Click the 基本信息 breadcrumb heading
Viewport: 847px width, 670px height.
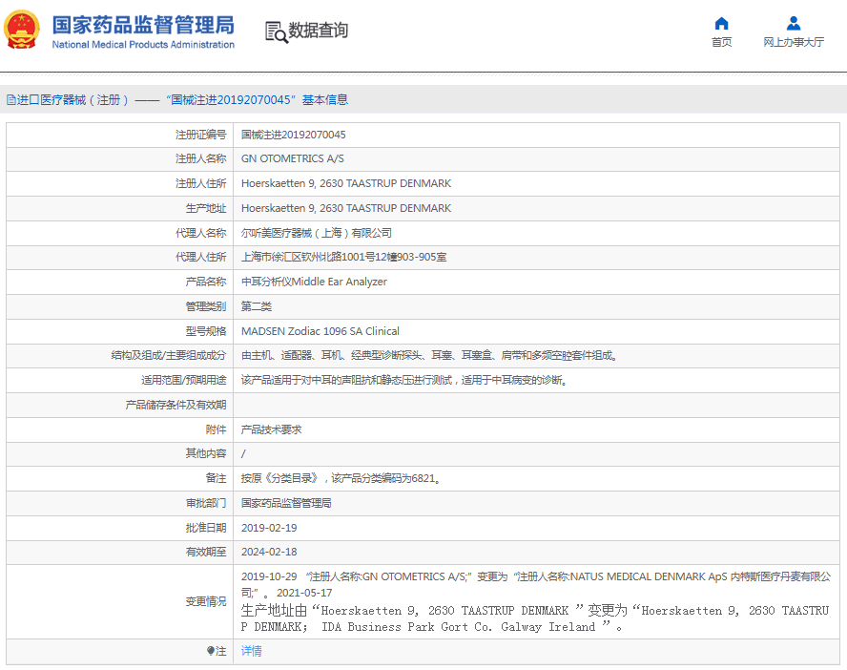coord(324,100)
